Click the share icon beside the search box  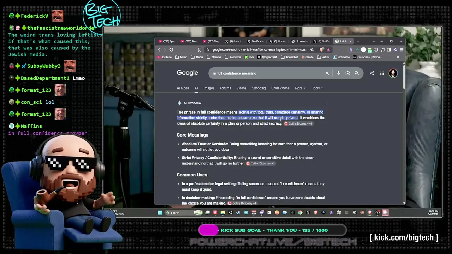tap(372, 73)
